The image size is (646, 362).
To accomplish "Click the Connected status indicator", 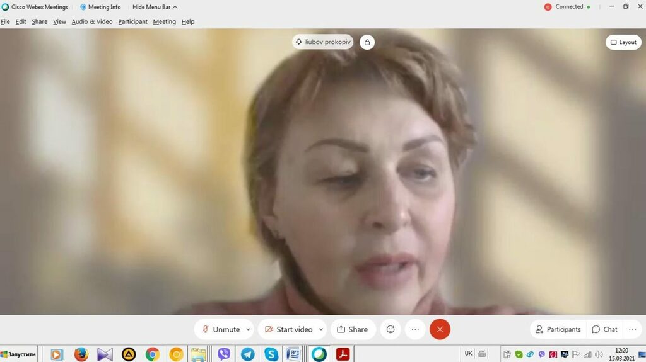I will (567, 7).
